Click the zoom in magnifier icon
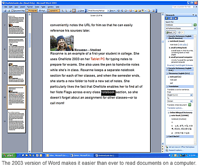Viewport: 201px width, 167px height. (x=62, y=10)
